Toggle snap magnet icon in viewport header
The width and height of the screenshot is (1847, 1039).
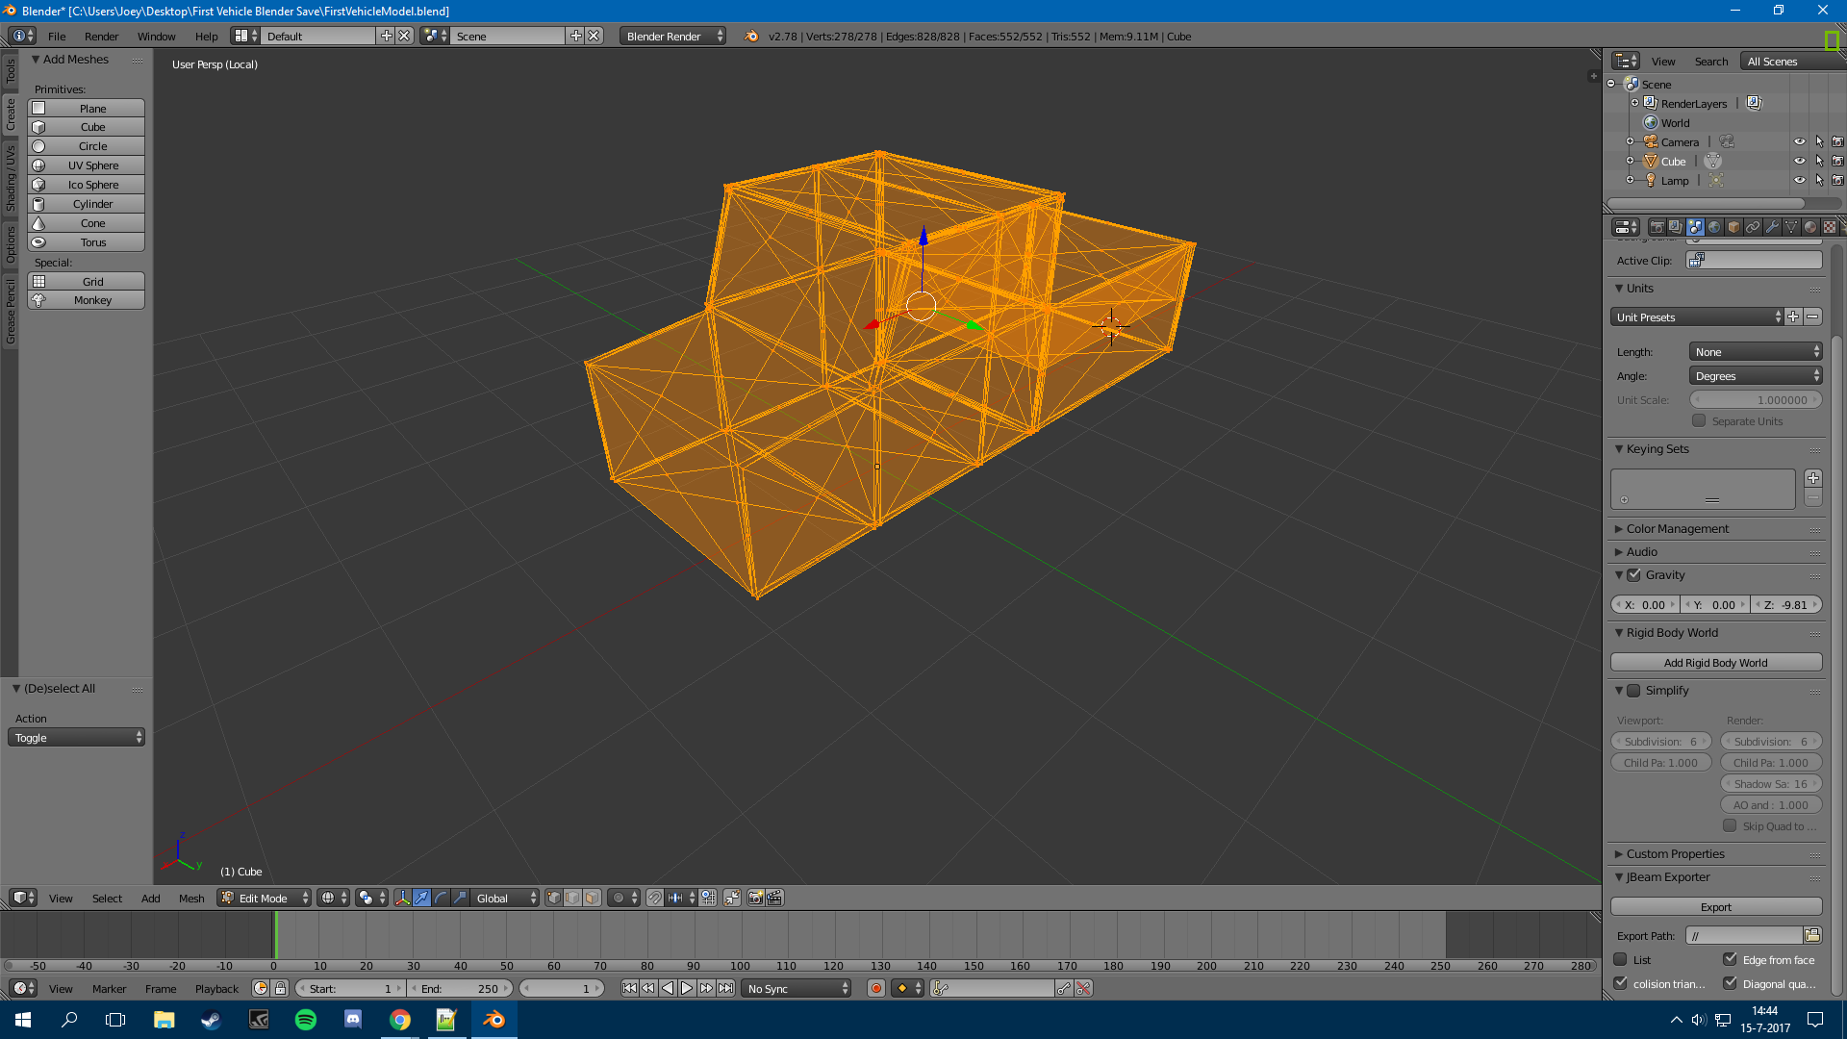click(x=655, y=898)
